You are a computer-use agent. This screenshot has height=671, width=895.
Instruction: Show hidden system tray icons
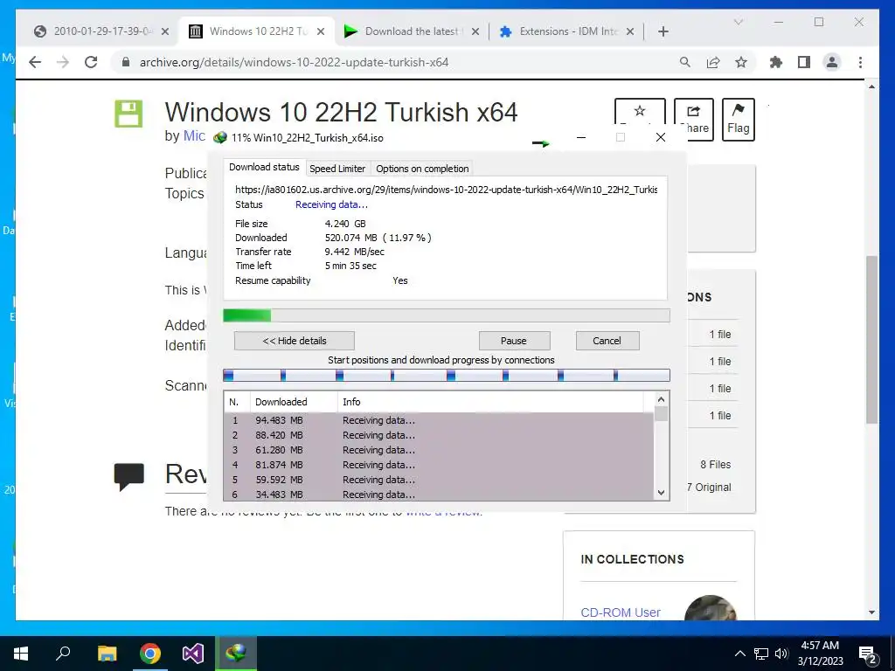click(739, 654)
